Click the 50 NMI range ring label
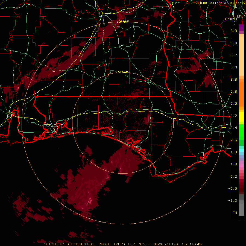Screen dimensions: 246x246 pos(123,72)
